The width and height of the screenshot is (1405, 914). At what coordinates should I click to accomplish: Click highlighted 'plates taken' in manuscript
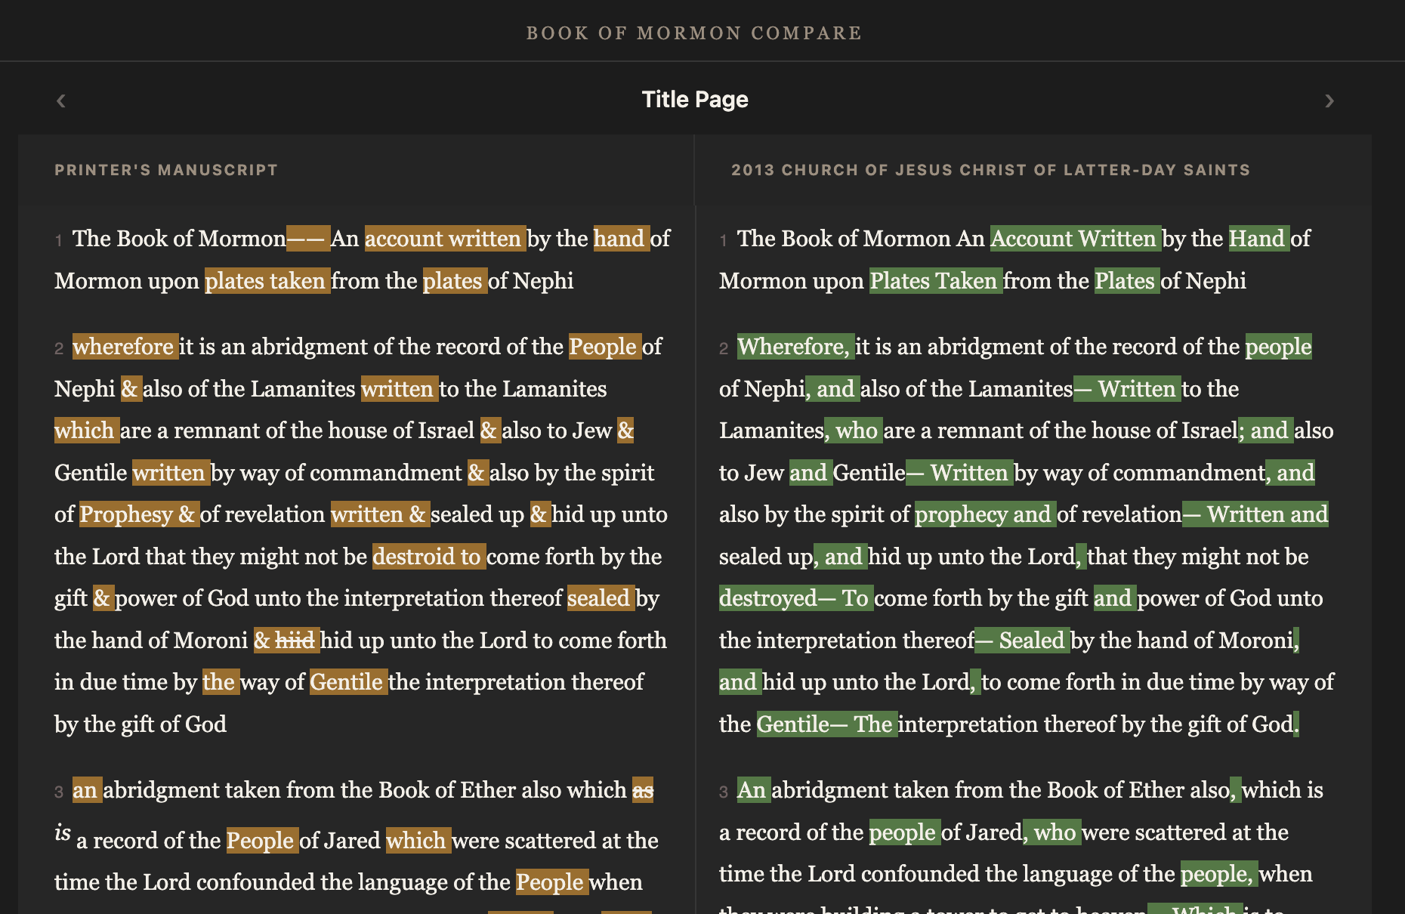[x=267, y=281]
